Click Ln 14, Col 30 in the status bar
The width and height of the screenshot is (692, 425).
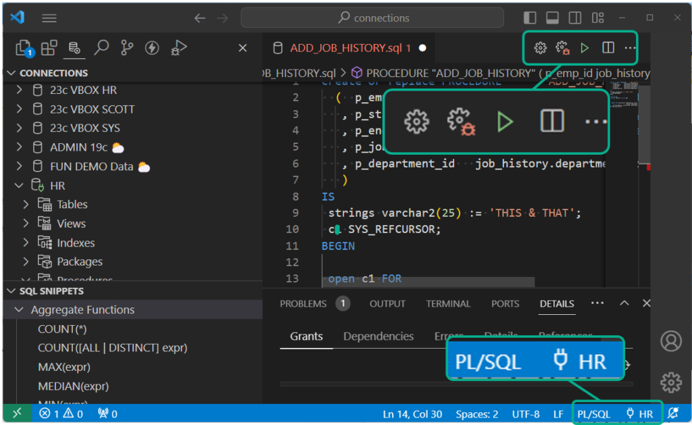click(x=412, y=414)
